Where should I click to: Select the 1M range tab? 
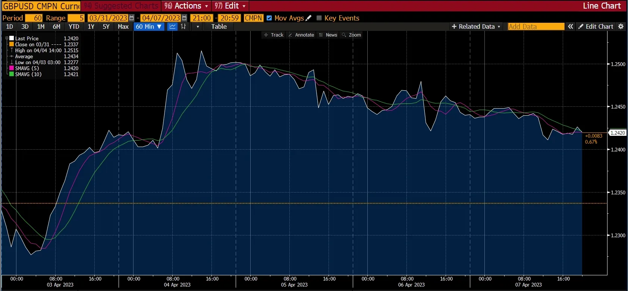tap(41, 26)
